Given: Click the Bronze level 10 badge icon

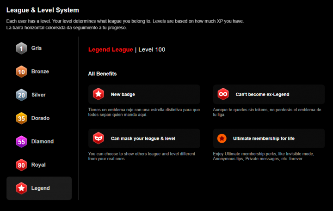Looking at the screenshot, I should [x=21, y=72].
